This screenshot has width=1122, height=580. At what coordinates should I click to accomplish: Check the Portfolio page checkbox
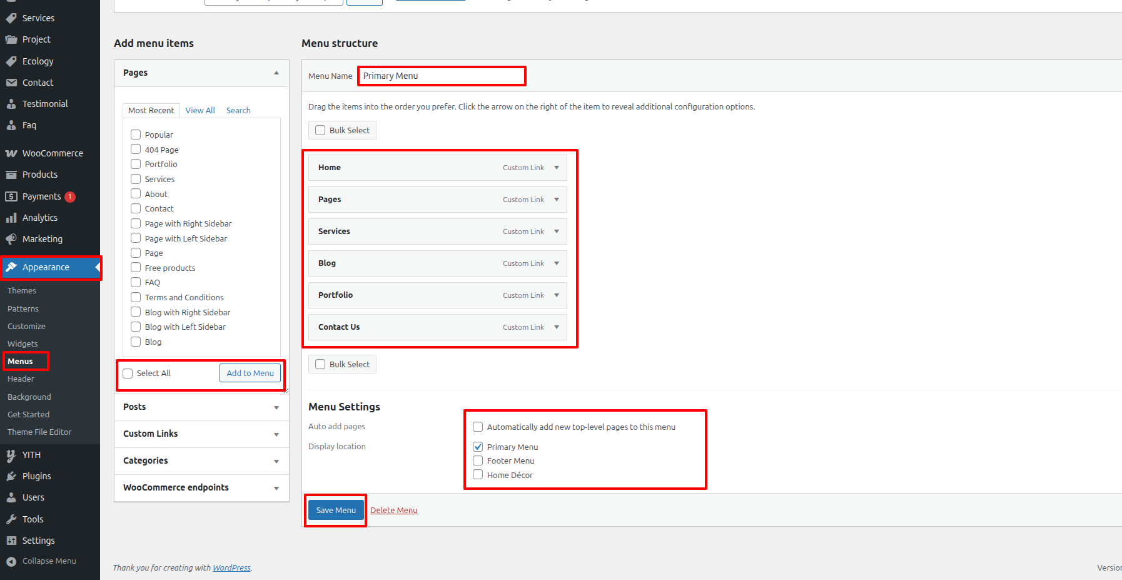[x=136, y=164]
